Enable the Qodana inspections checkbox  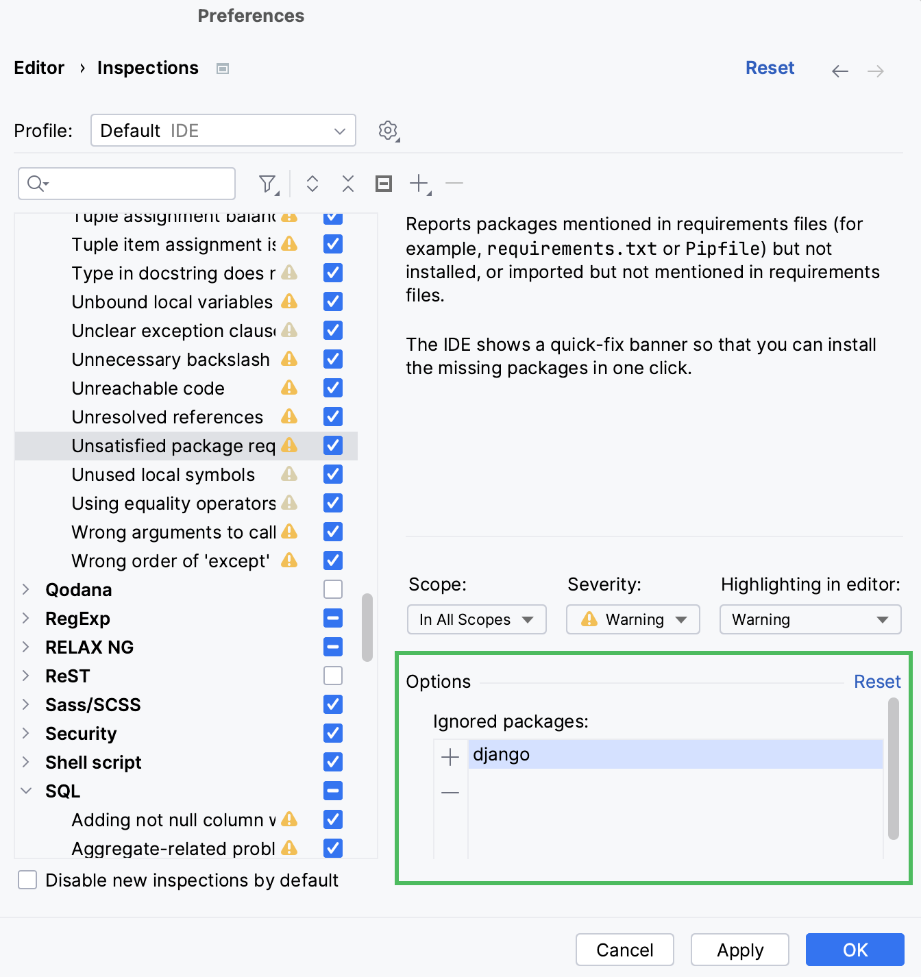333,589
